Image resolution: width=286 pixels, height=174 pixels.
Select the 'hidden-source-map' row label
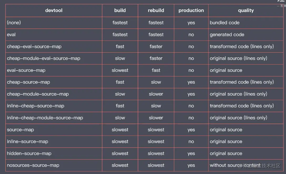point(29,154)
